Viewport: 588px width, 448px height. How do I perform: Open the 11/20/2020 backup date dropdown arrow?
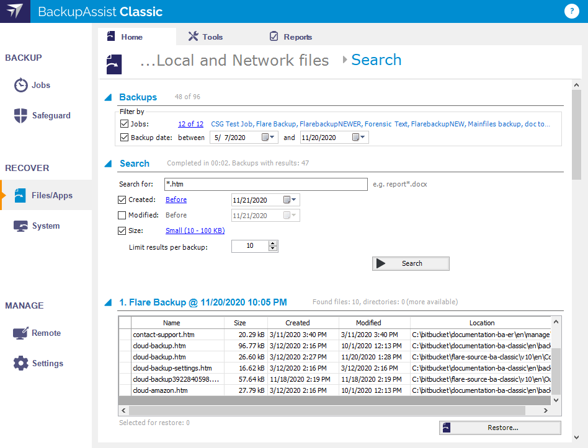tap(363, 137)
